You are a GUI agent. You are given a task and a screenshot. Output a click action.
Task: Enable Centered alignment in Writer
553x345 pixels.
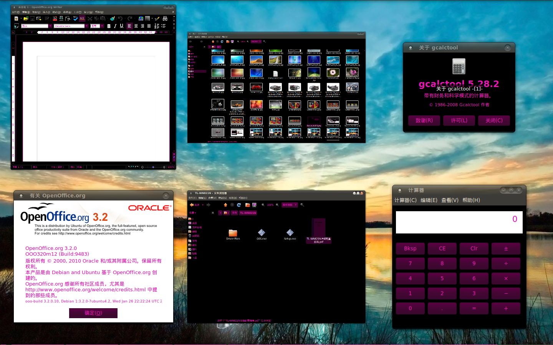click(136, 26)
